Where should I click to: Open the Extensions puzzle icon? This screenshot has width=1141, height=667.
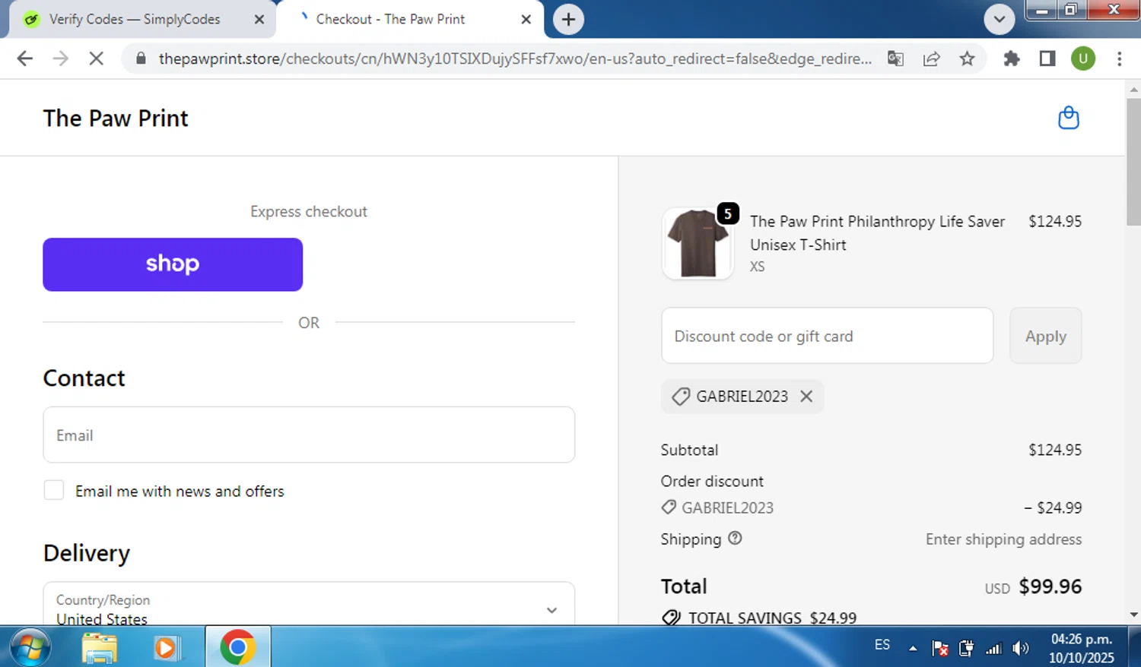pyautogui.click(x=1011, y=58)
